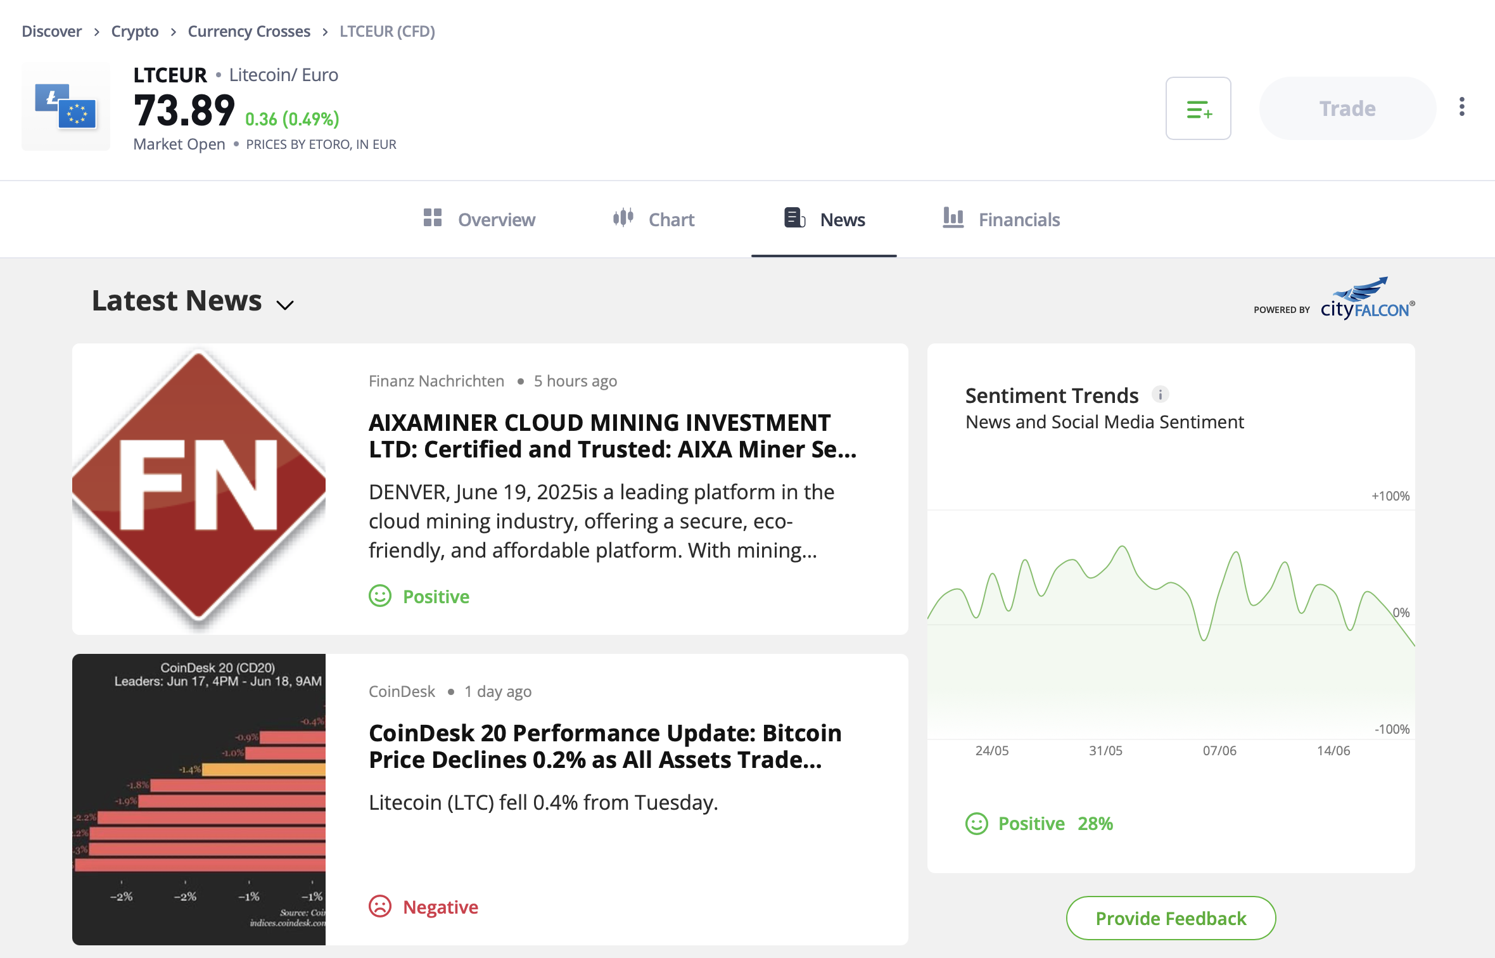
Task: Select the News tab
Action: [824, 219]
